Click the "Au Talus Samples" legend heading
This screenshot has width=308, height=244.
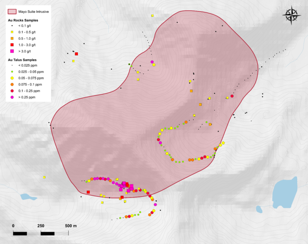(x=22, y=60)
